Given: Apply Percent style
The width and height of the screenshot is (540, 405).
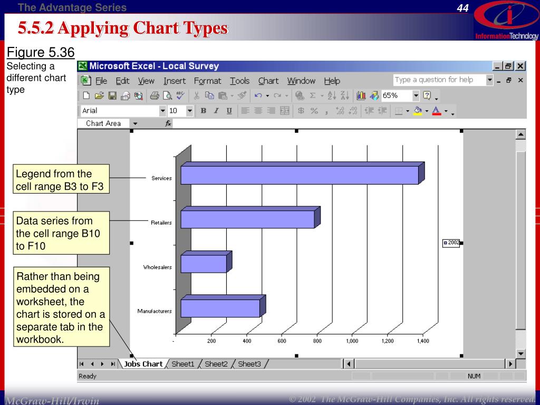Looking at the screenshot, I should pos(314,111).
